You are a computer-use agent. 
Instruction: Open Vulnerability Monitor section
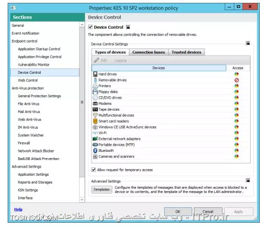34,65
